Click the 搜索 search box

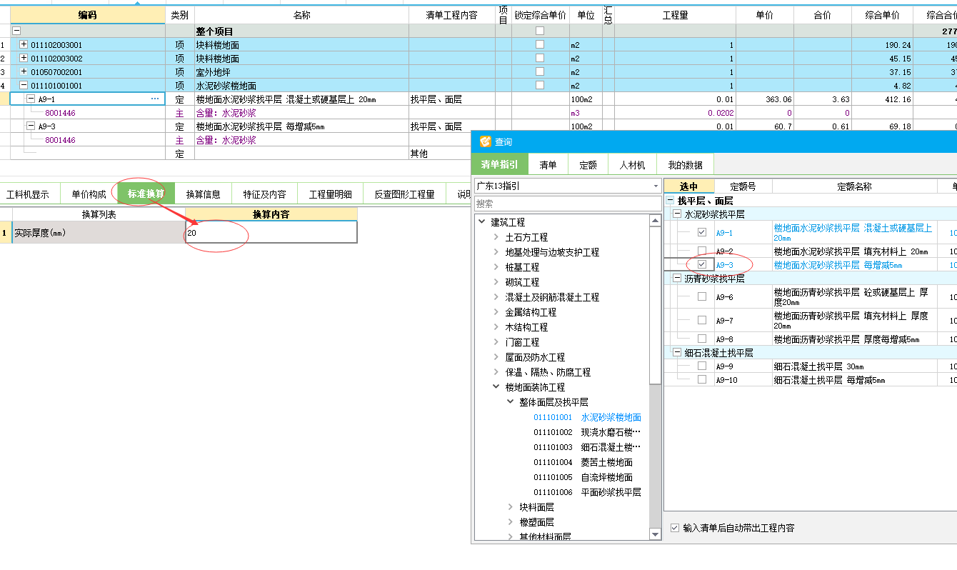pyautogui.click(x=567, y=204)
